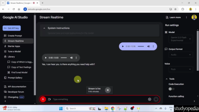Go back in browser
The width and height of the screenshot is (199, 112).
tap(3, 9)
